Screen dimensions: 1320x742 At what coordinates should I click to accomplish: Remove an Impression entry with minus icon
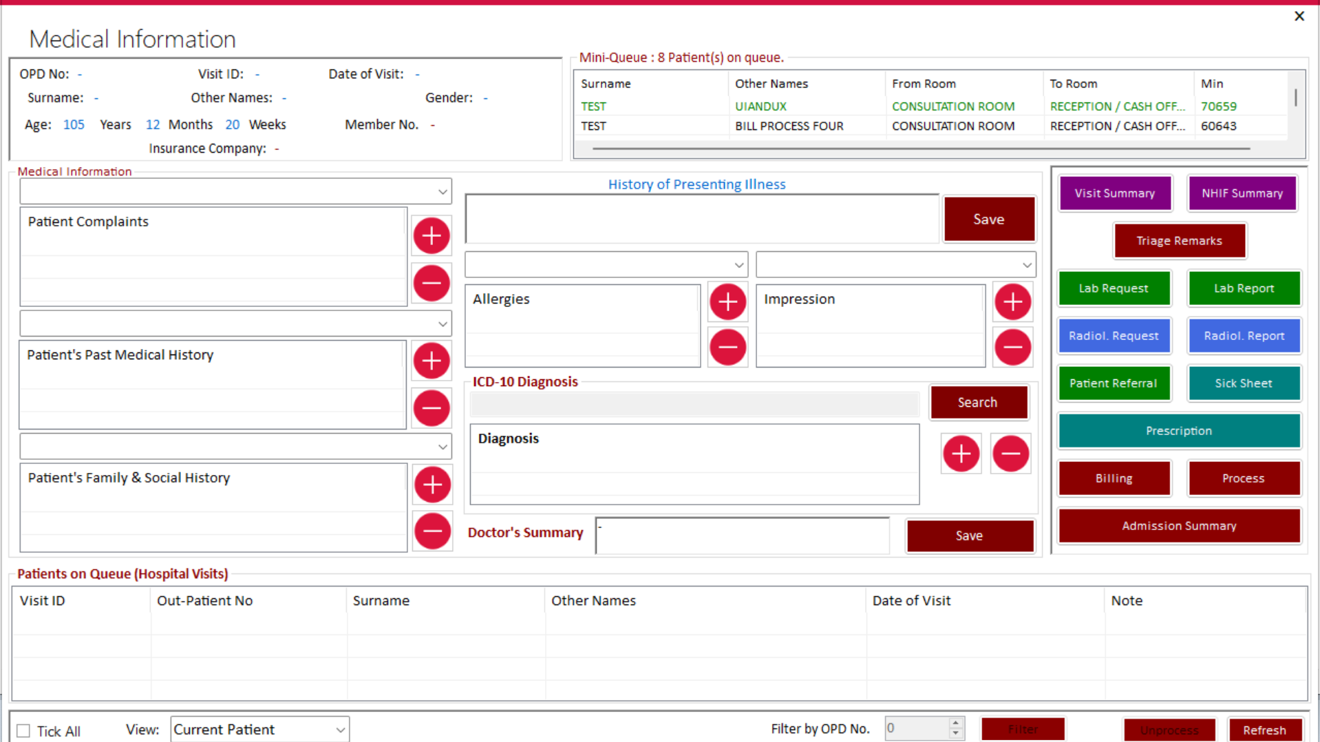(x=1012, y=347)
